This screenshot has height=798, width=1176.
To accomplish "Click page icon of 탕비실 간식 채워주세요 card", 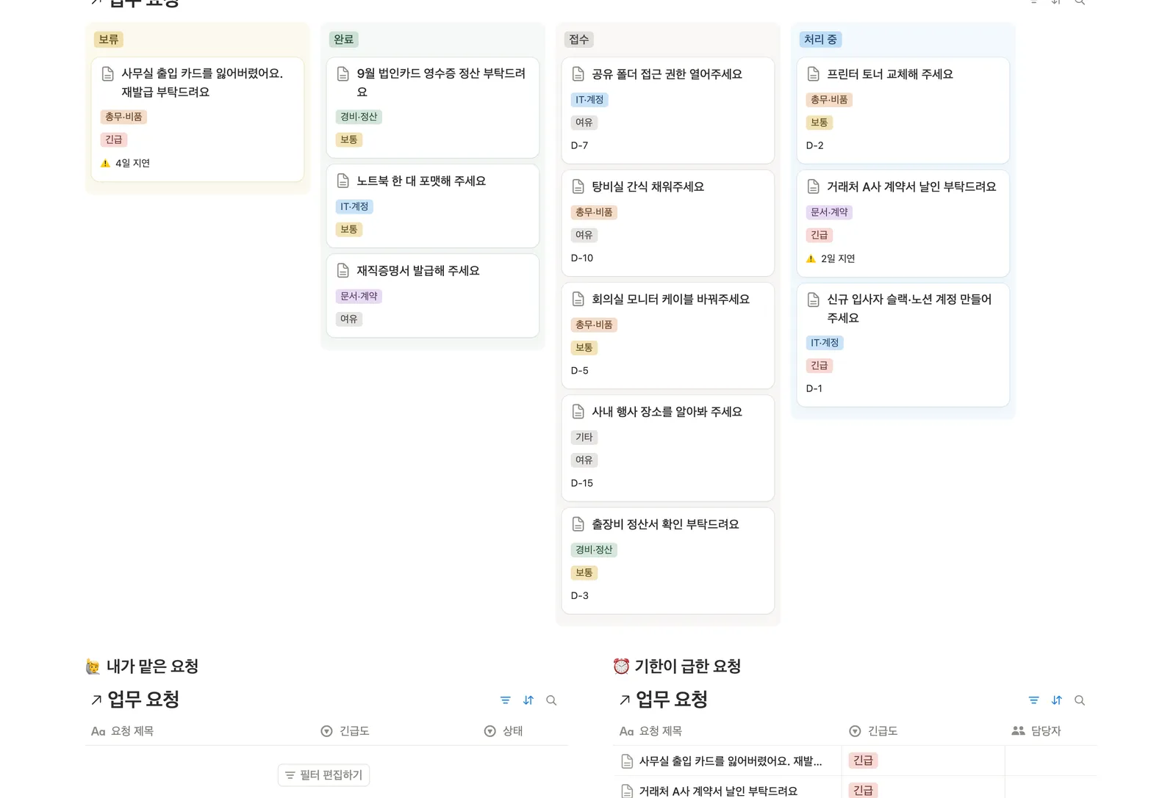I will (578, 186).
